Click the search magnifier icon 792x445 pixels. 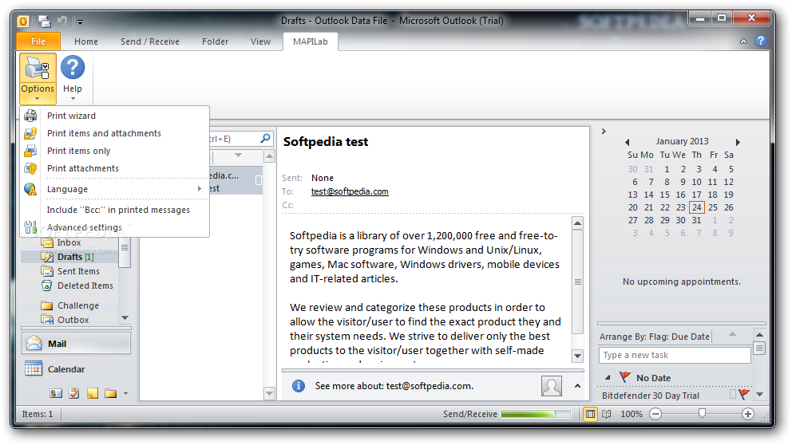click(266, 138)
